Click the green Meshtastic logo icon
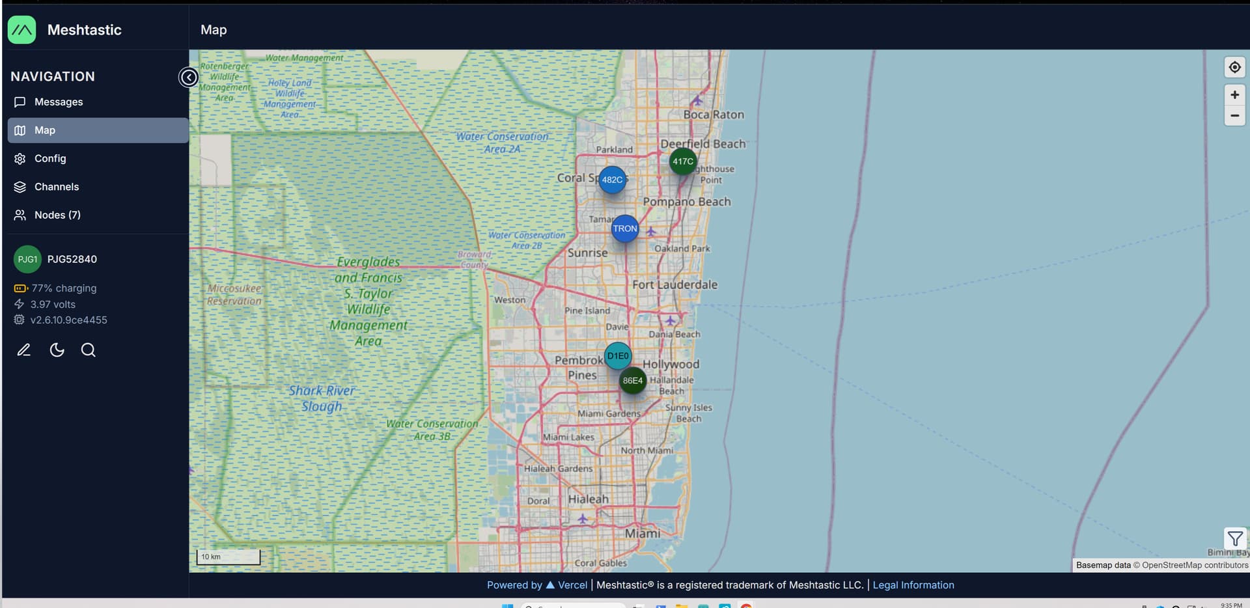 point(21,30)
